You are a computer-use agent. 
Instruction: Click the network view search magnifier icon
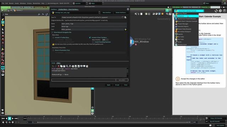coord(167,14)
